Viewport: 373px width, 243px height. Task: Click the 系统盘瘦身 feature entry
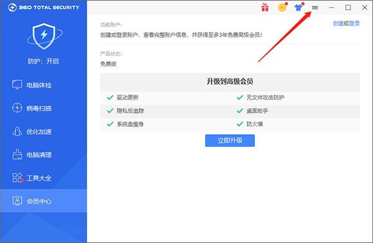[x=130, y=124]
